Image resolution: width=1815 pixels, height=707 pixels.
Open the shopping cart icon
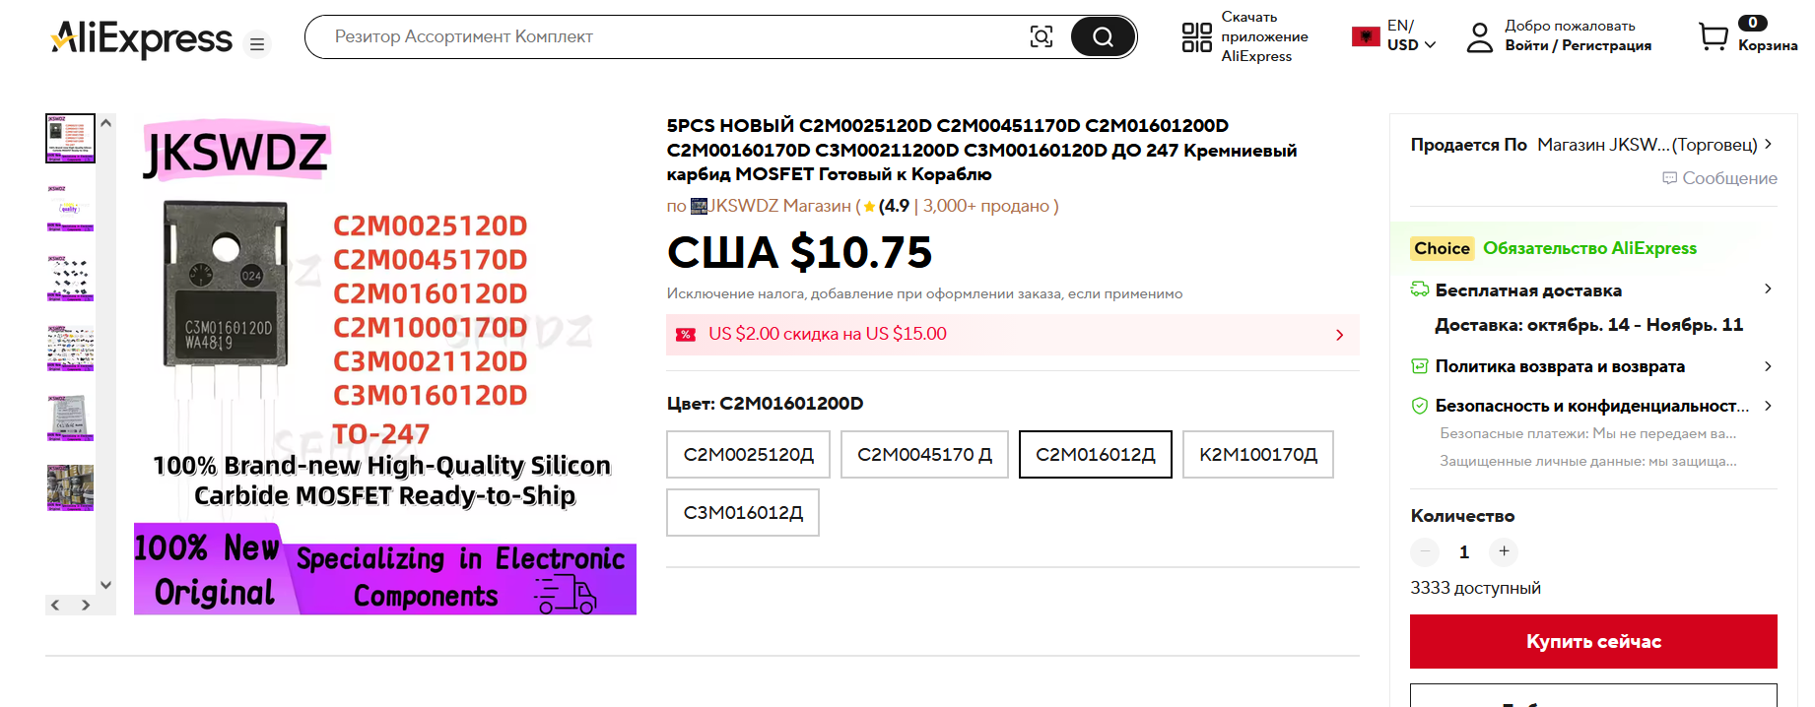(1714, 37)
